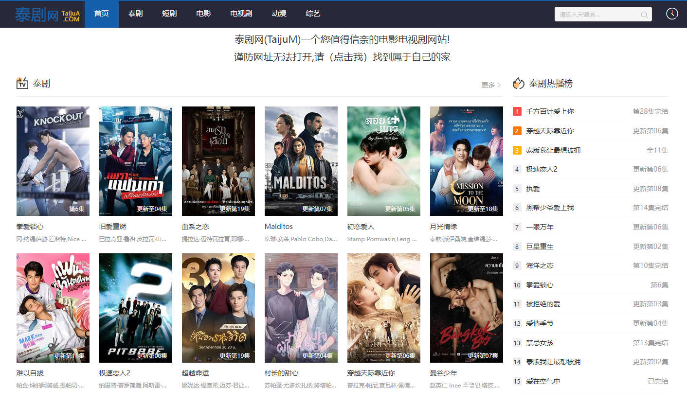Open rank 7 一眼万年
The image size is (687, 405).
click(x=540, y=227)
